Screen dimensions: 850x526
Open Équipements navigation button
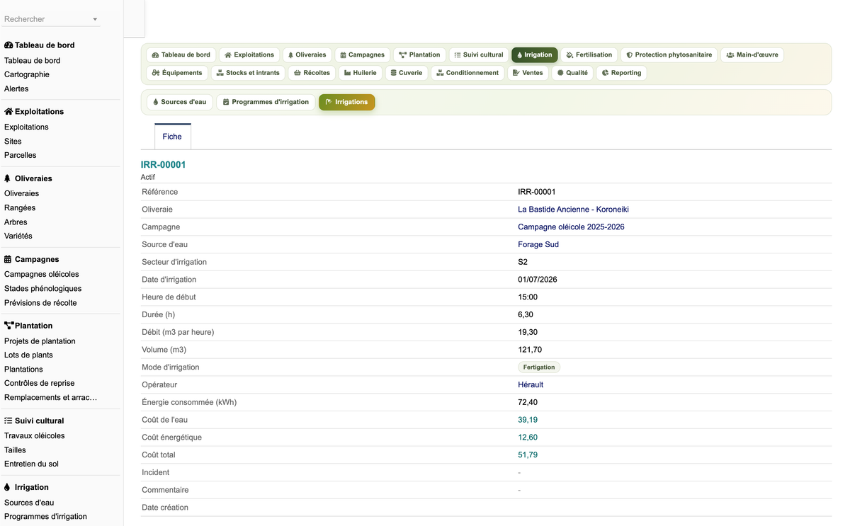click(x=177, y=73)
